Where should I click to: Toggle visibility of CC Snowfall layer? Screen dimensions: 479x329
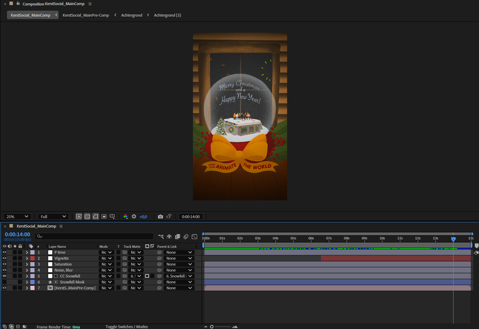pos(4,276)
